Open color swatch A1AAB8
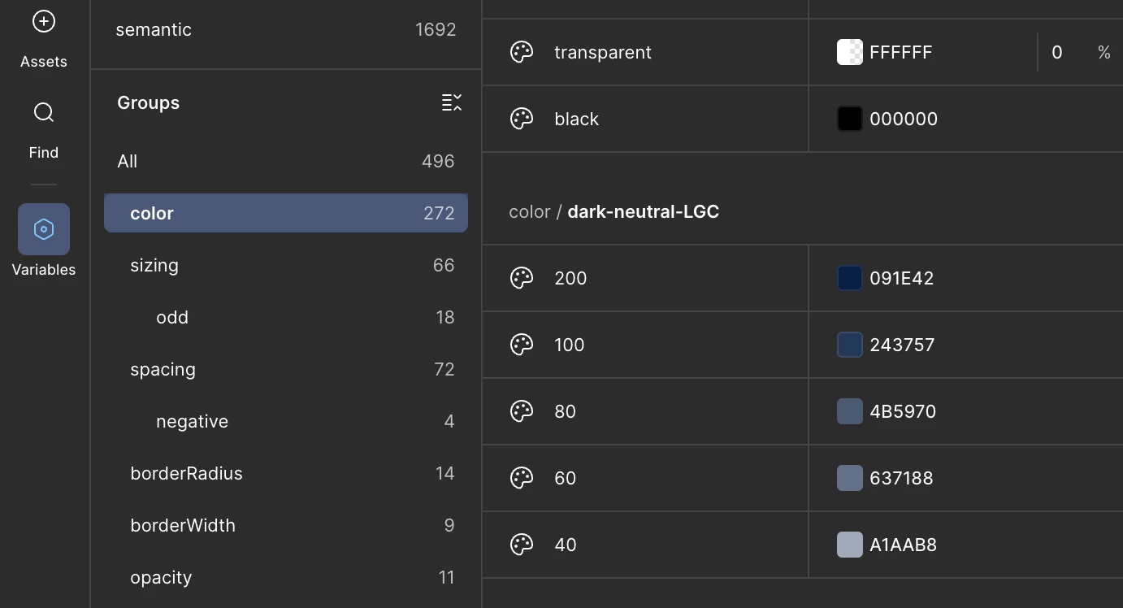 tap(850, 545)
